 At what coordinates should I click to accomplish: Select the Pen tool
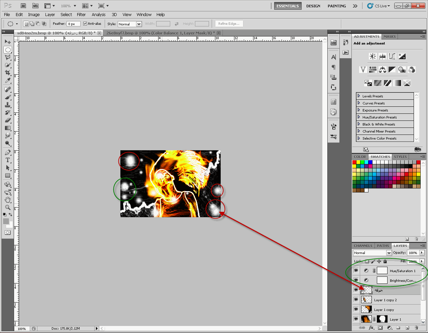(8, 152)
